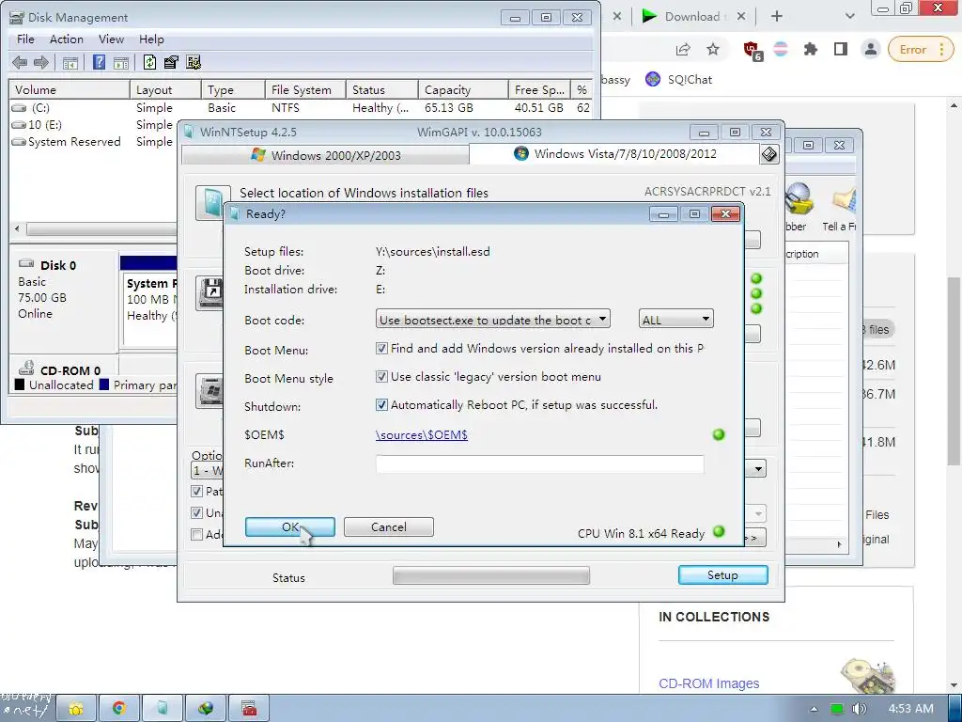Viewport: 962px width, 722px height.
Task: Click the volume speaker tray icon
Action: pos(859,709)
